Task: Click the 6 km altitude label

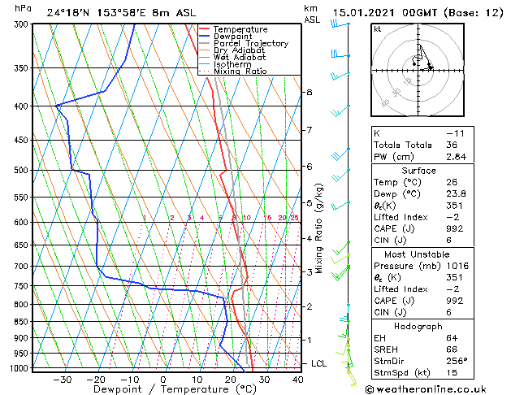Action: tap(310, 167)
